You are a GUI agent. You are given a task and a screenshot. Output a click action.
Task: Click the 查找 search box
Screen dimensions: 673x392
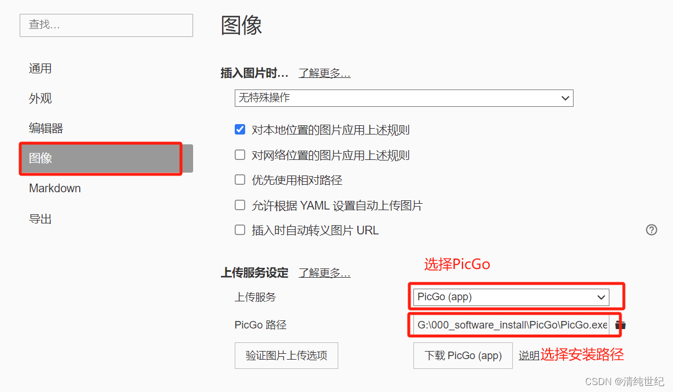(x=106, y=25)
